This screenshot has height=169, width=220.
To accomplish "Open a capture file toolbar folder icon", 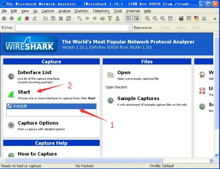I will pyautogui.click(x=45, y=18).
